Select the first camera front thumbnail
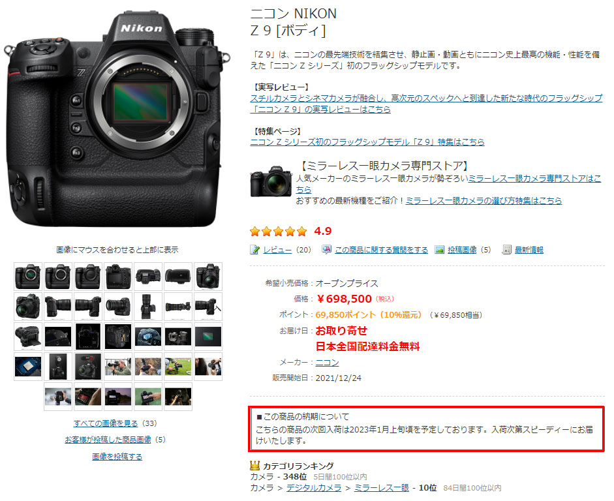This screenshot has width=614, height=501. click(x=28, y=277)
